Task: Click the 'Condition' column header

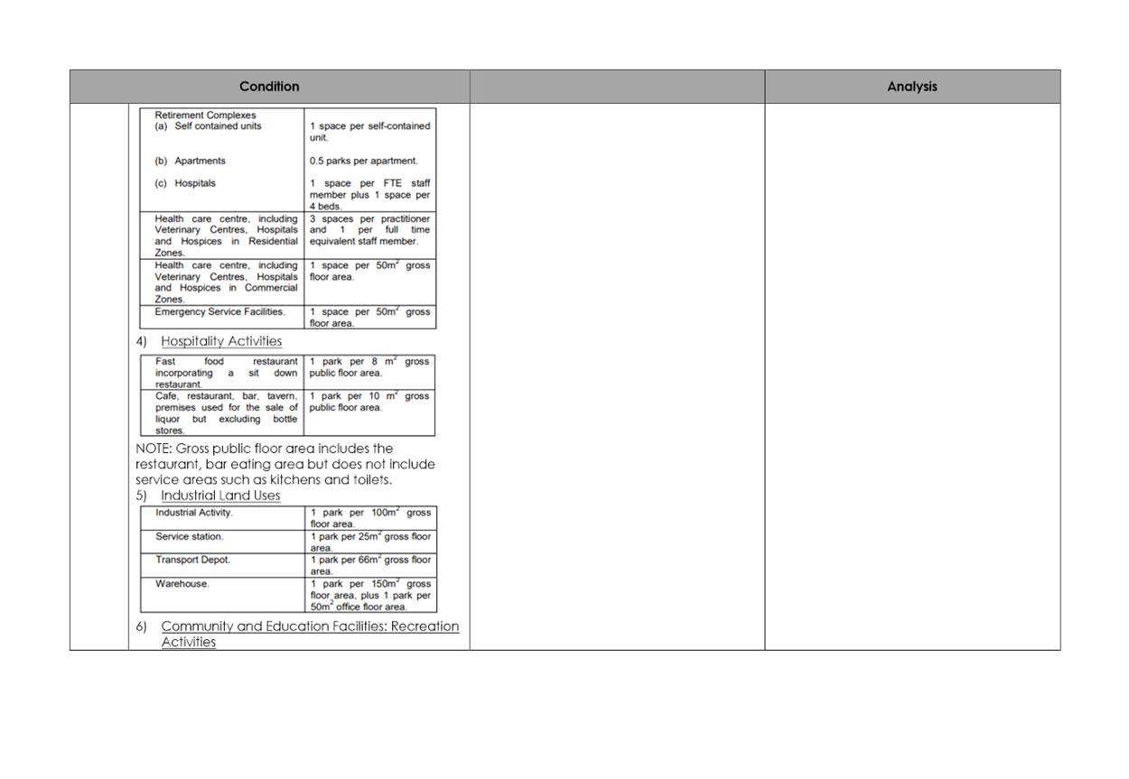Action: point(269,87)
